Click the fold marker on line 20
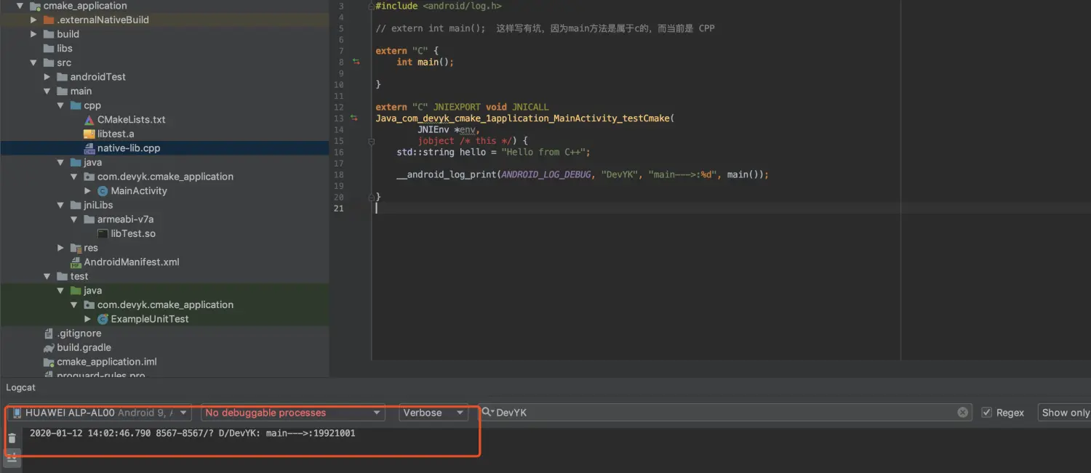This screenshot has width=1091, height=473. (371, 197)
